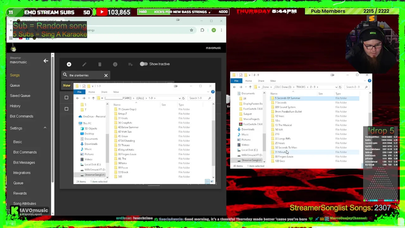Expand the ribbon in 1-9 Explorer window
The image size is (405, 228).
tap(208, 92)
